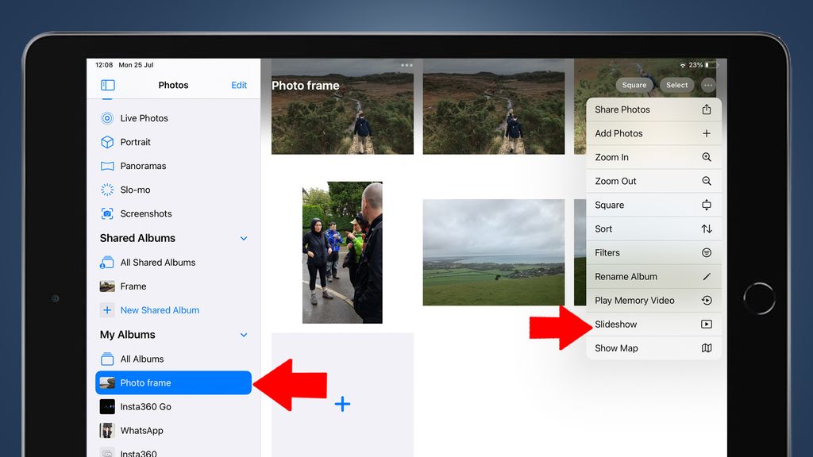This screenshot has height=457, width=813.
Task: Select Show Map from the menu
Action: coord(617,348)
